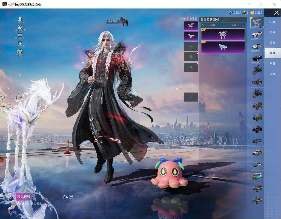Select the 凌风神骏 horse vehicle thumbnail
Viewport: 281px width, 219px height.
point(257,22)
